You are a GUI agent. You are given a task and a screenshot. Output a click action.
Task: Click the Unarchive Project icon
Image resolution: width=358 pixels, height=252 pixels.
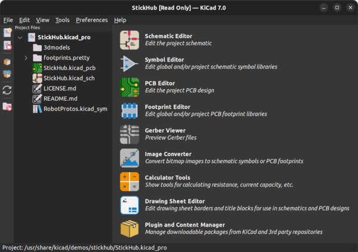(7, 74)
